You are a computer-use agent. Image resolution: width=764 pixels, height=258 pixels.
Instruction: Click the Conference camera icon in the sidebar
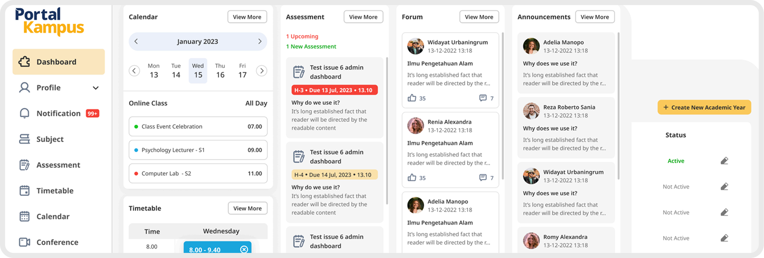[x=25, y=242]
